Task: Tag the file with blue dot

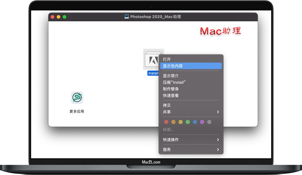Action: [x=195, y=122]
